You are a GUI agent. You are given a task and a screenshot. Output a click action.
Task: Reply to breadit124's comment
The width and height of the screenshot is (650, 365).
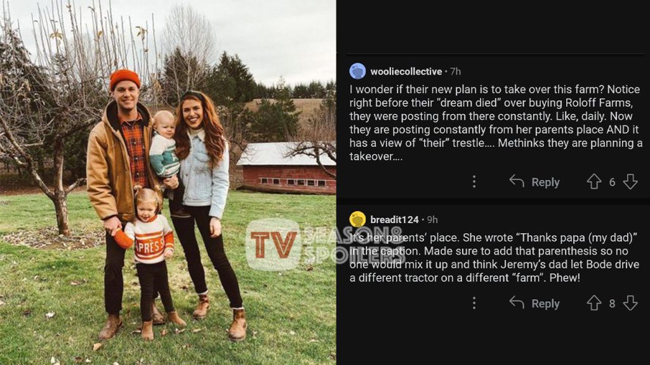(x=534, y=304)
